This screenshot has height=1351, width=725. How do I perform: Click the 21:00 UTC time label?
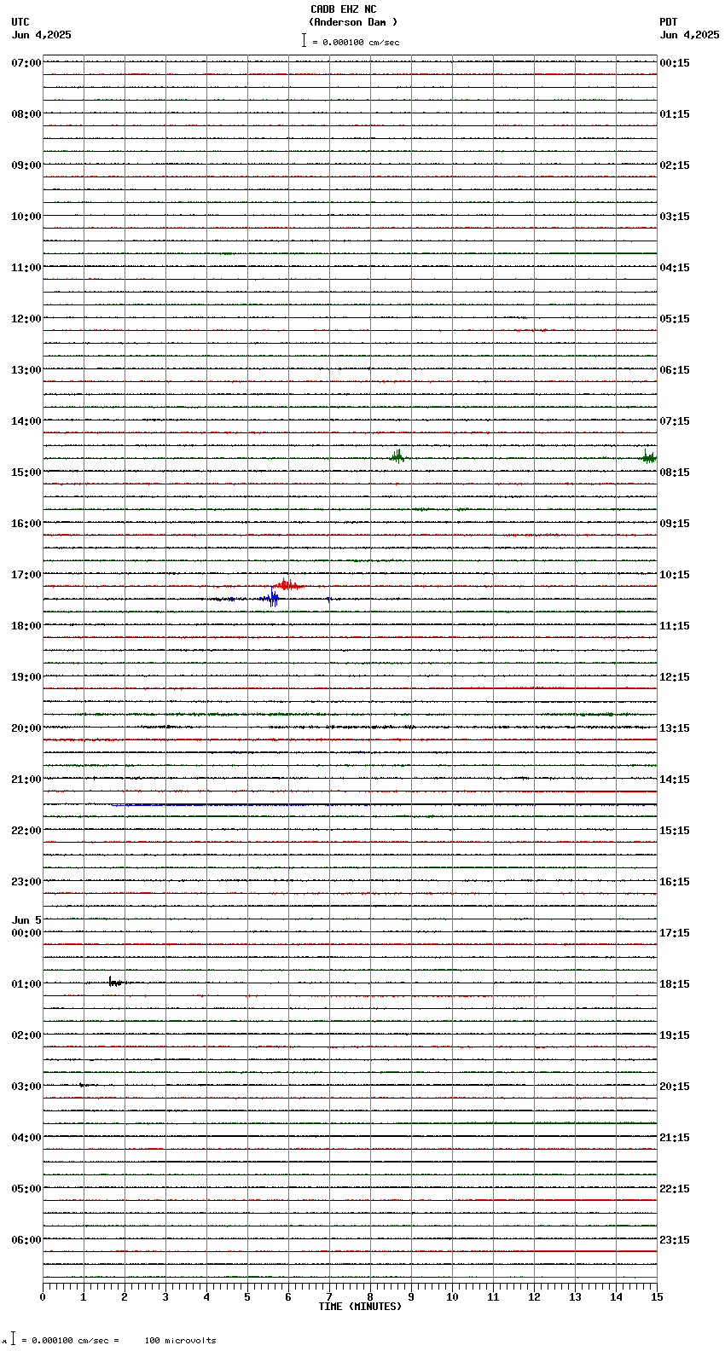pyautogui.click(x=26, y=780)
